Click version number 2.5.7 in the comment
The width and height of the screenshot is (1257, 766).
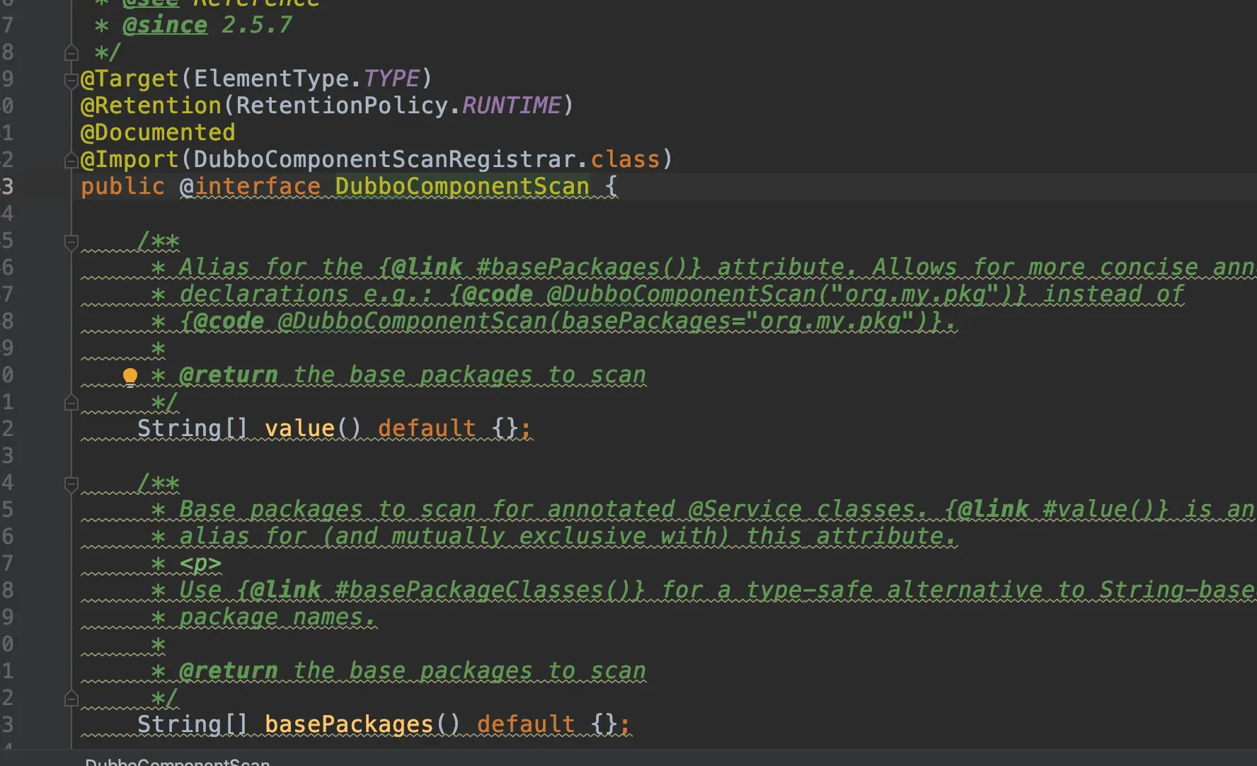pyautogui.click(x=257, y=25)
